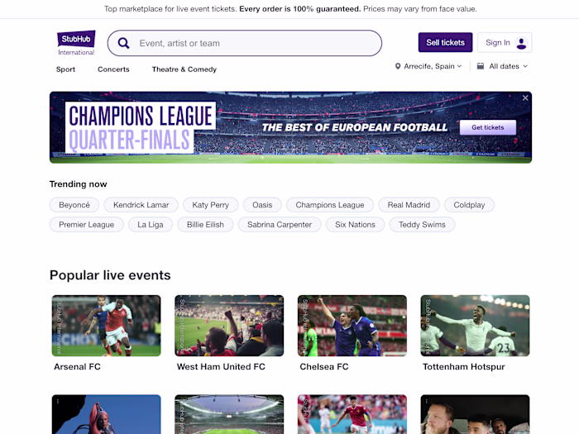
Task: Click the user profile avatar icon
Action: [521, 43]
